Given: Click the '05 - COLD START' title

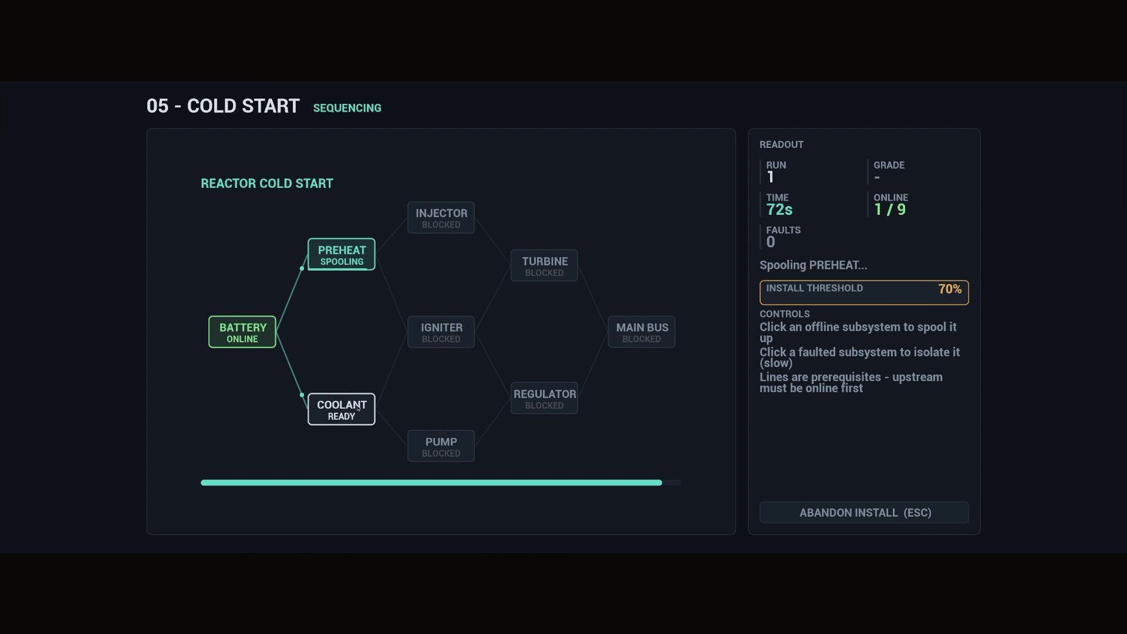Looking at the screenshot, I should pos(223,106).
